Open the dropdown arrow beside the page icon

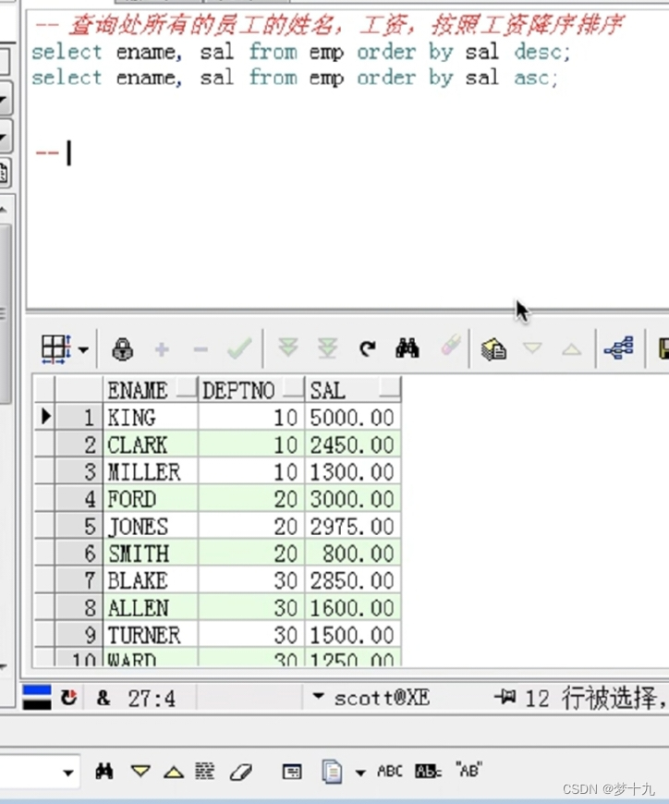[360, 773]
